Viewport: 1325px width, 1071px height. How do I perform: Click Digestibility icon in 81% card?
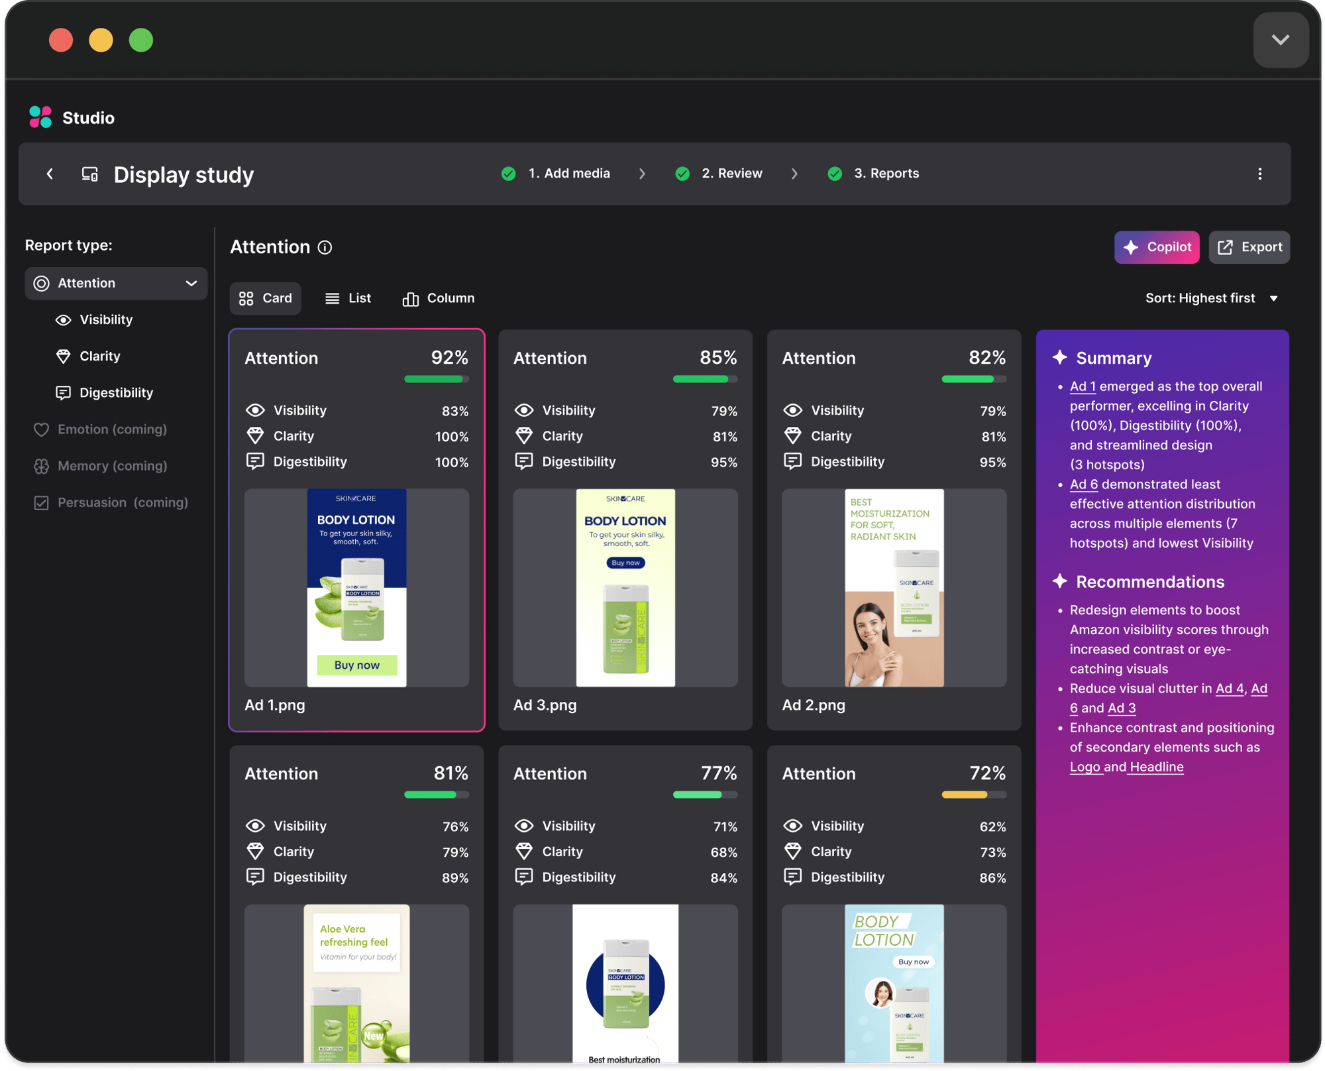coord(255,877)
